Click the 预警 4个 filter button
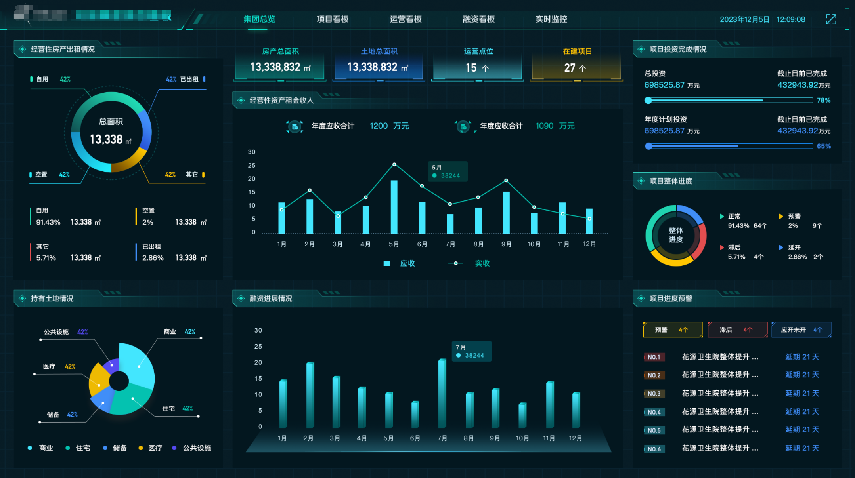Screen dimensions: 855x478 tap(673, 329)
